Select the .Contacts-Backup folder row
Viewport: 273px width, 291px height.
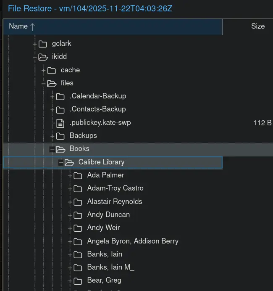pyautogui.click(x=97, y=109)
